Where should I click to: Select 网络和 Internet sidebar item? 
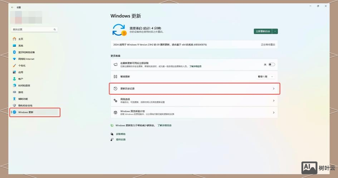34,59
